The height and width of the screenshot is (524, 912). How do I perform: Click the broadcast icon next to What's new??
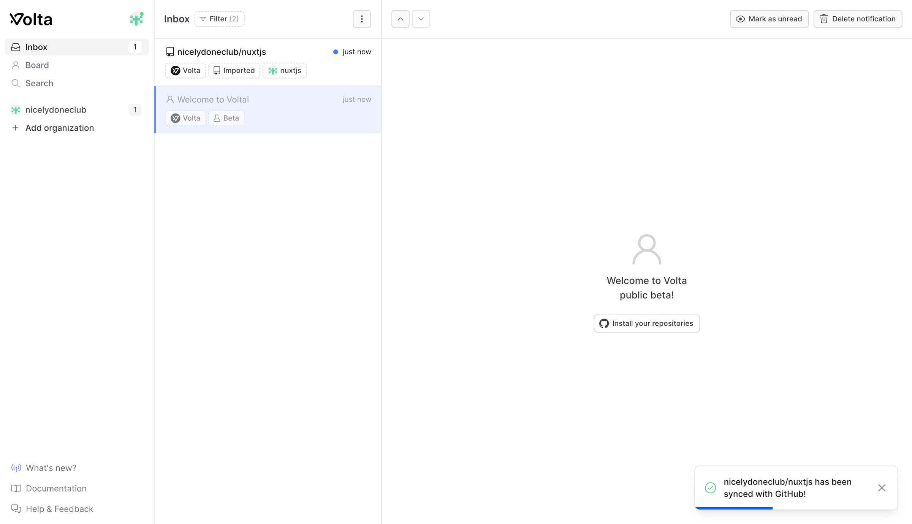pos(16,468)
